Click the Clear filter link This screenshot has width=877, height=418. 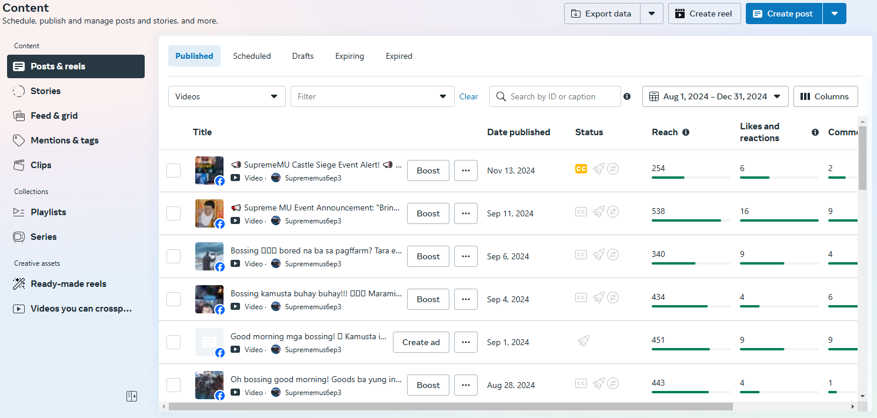(x=468, y=96)
